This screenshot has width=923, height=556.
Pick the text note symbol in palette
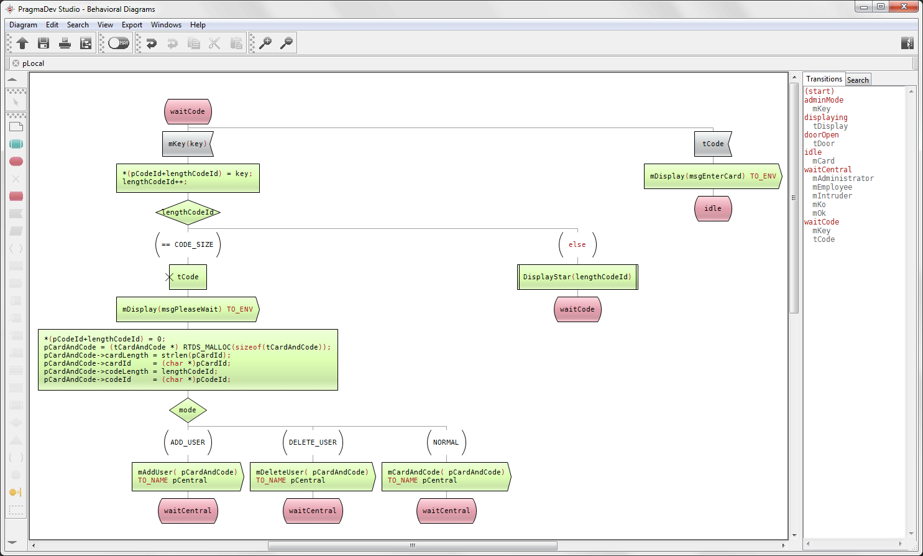tap(16, 127)
